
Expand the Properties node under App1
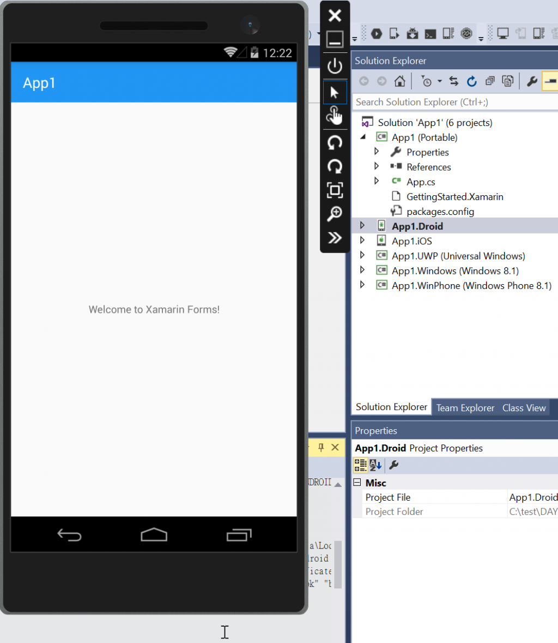(x=377, y=152)
